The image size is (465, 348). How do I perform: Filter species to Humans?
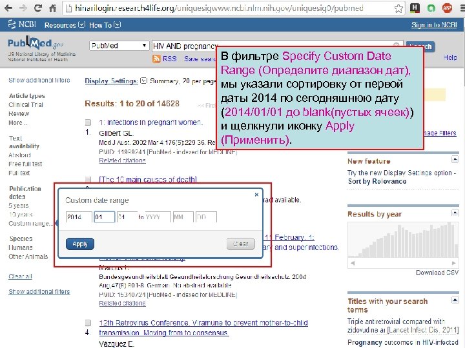(x=21, y=247)
